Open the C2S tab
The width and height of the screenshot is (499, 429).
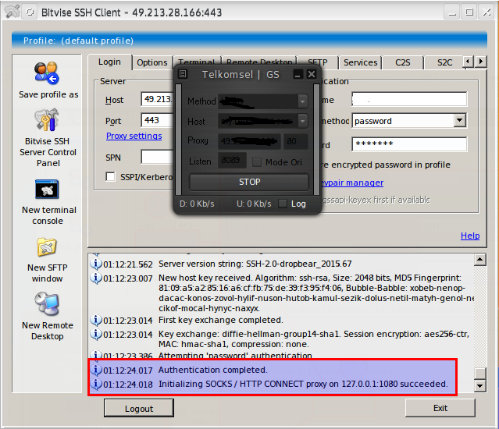click(x=403, y=62)
